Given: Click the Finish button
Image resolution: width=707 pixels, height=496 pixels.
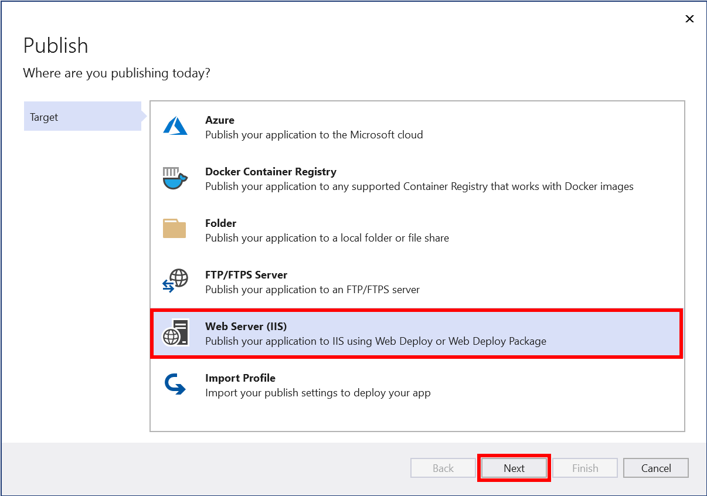Looking at the screenshot, I should pos(584,468).
